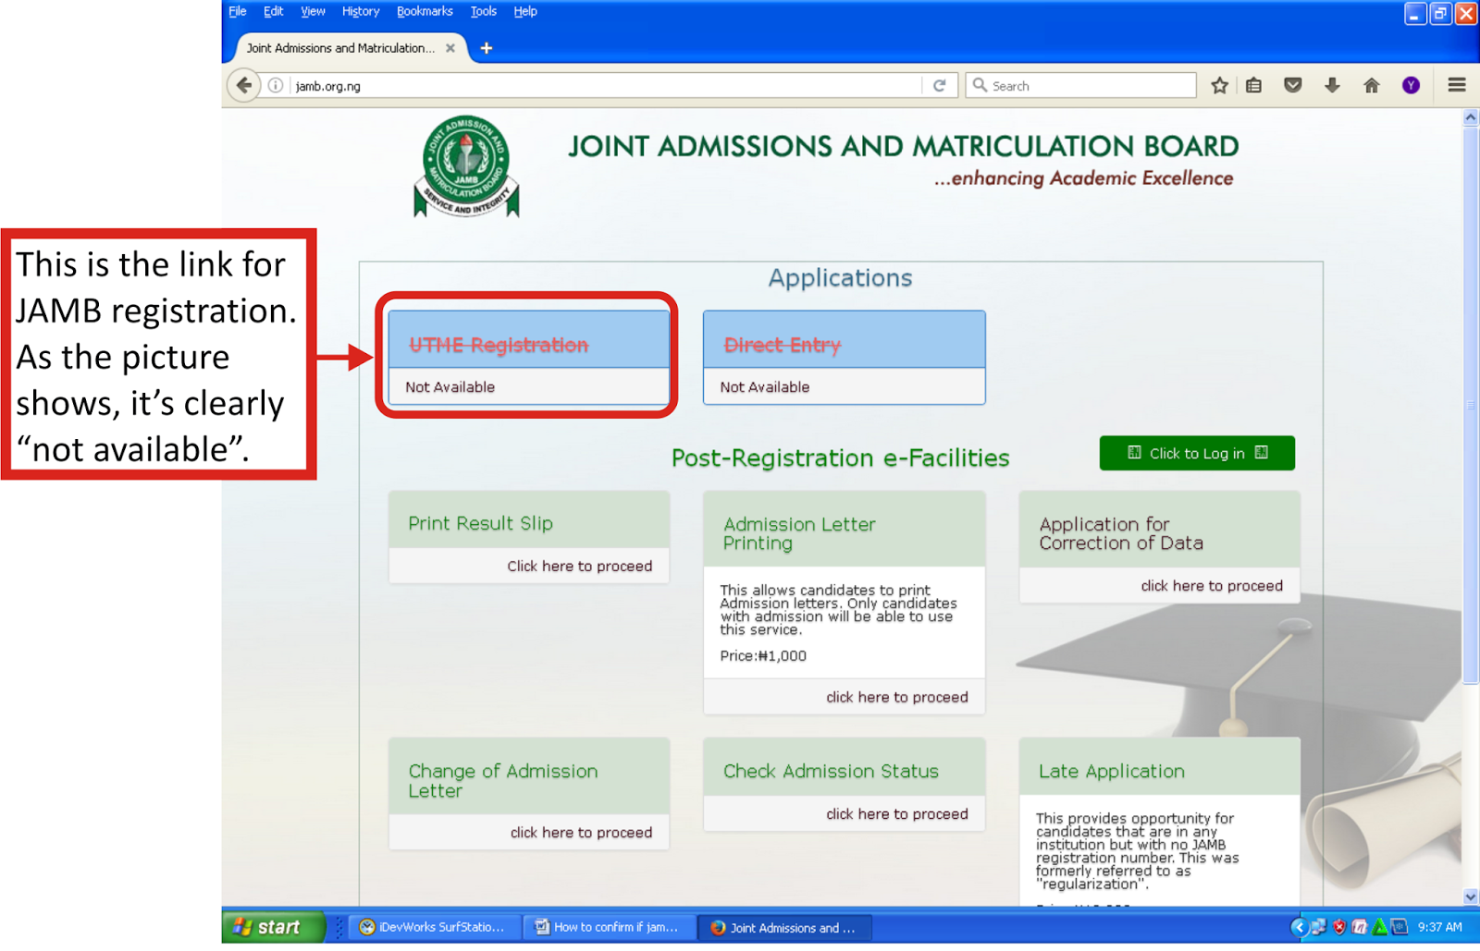
Task: Open the History menu
Action: 360,11
